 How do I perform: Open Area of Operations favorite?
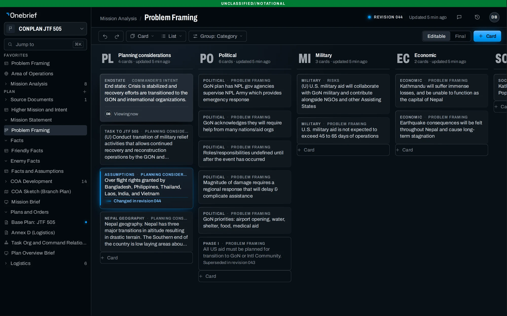pos(45,73)
